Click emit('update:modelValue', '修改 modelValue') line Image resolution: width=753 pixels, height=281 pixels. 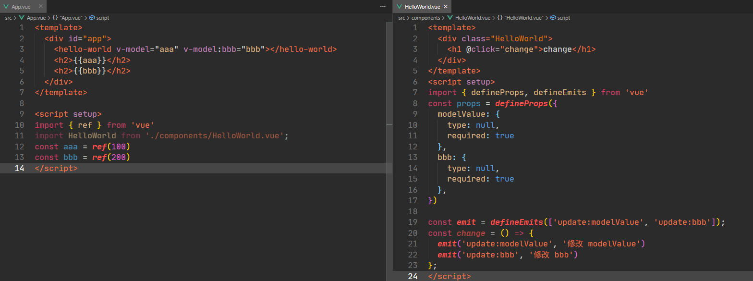[x=541, y=244]
